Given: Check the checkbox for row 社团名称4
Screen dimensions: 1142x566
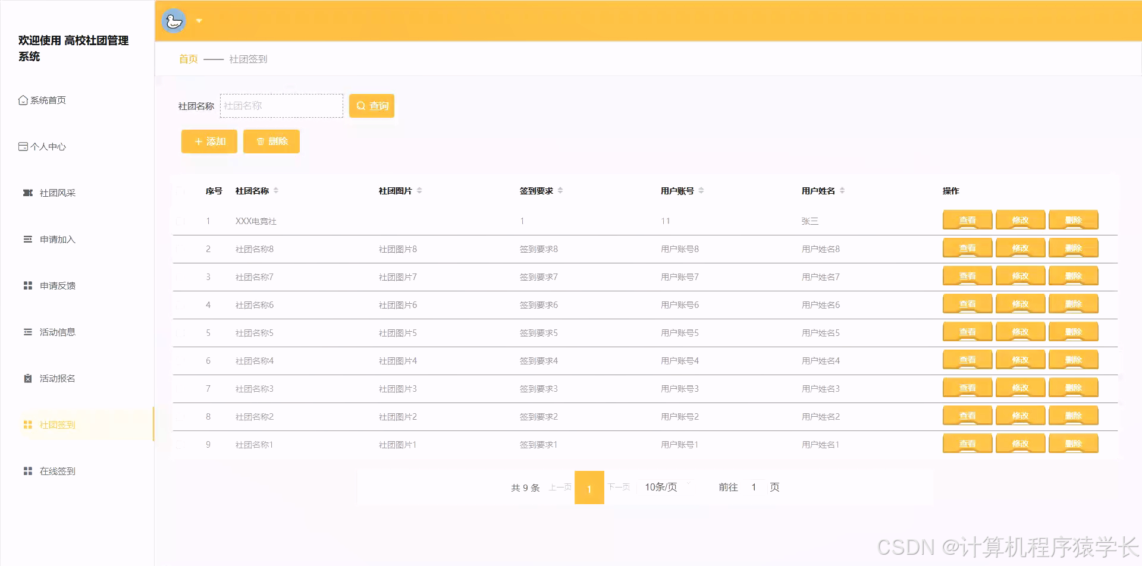Looking at the screenshot, I should (180, 361).
